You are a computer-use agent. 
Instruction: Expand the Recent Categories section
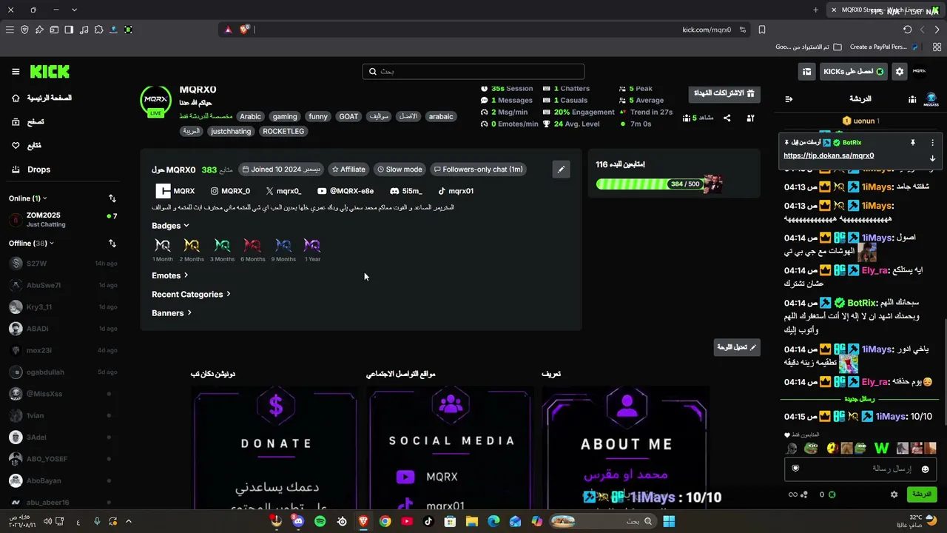[191, 295]
